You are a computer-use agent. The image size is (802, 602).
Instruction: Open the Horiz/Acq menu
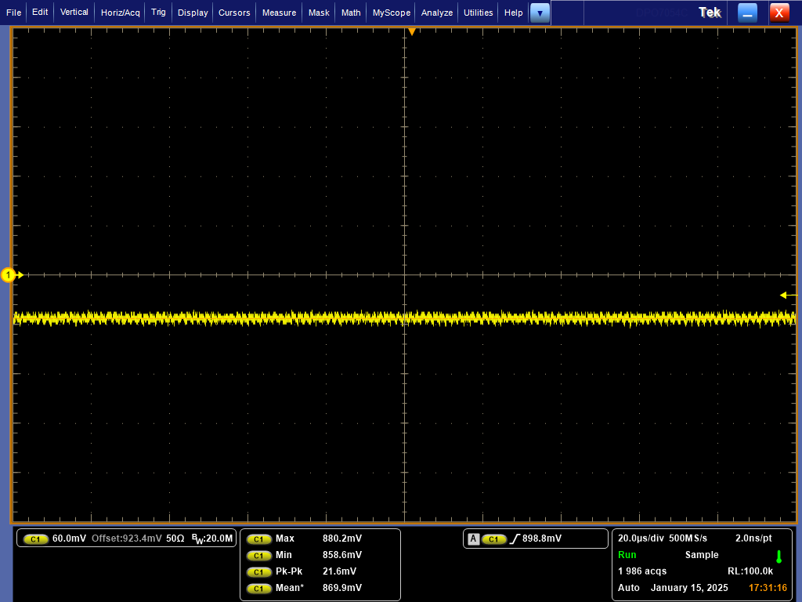tap(120, 13)
